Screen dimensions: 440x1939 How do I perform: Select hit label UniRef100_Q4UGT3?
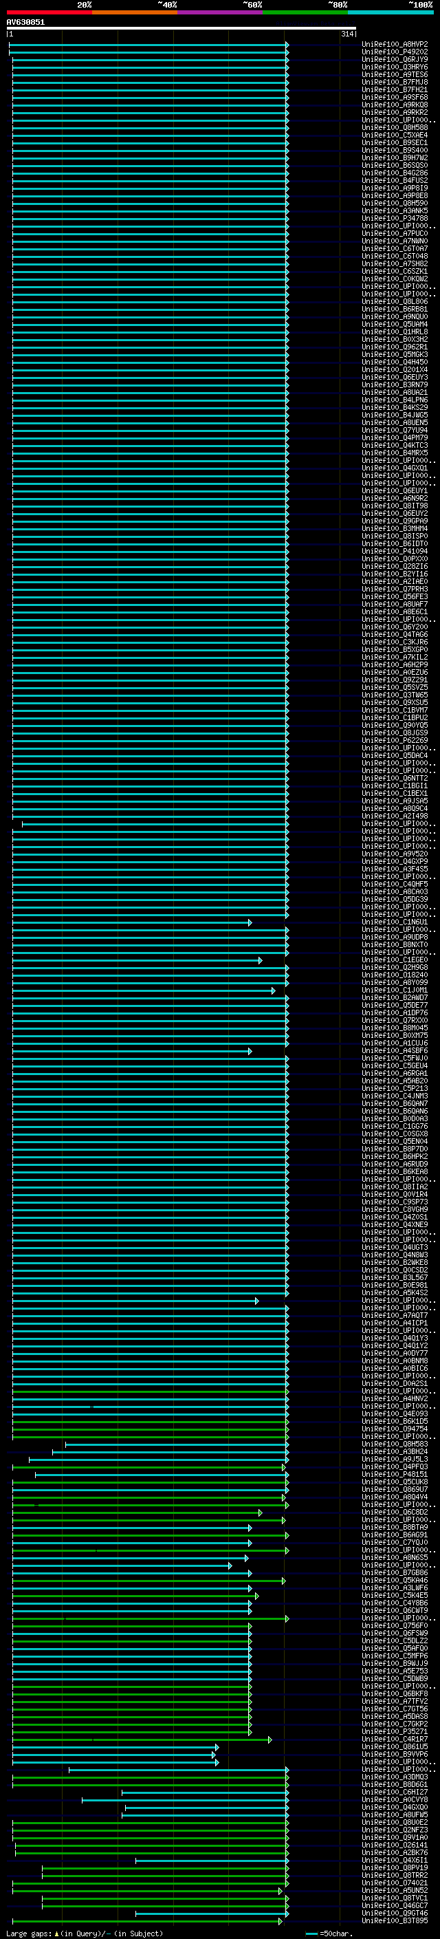click(x=395, y=1247)
